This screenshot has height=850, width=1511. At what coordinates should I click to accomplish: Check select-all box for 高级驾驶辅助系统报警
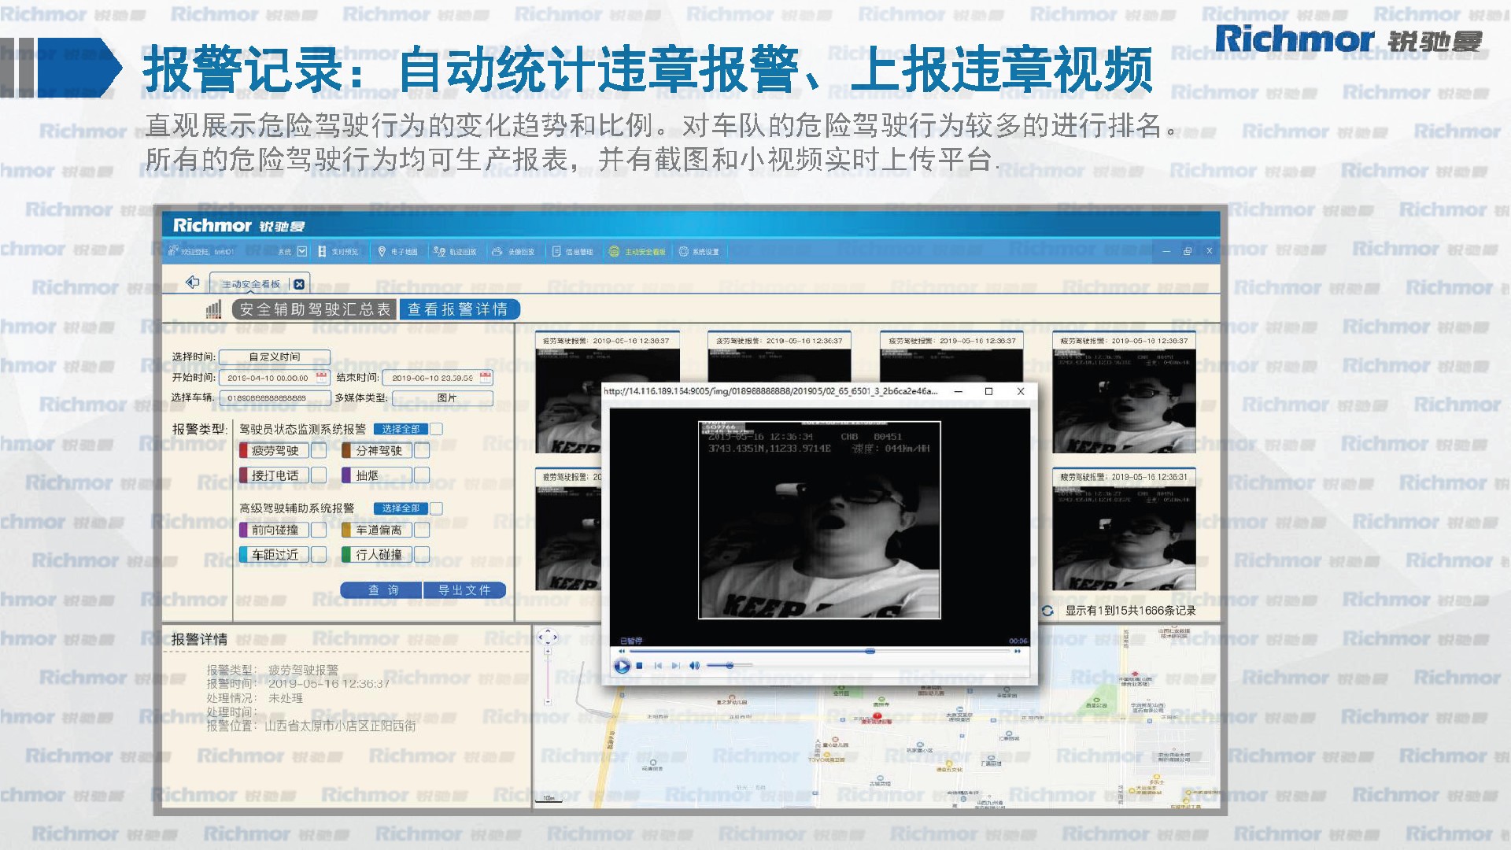click(x=437, y=508)
